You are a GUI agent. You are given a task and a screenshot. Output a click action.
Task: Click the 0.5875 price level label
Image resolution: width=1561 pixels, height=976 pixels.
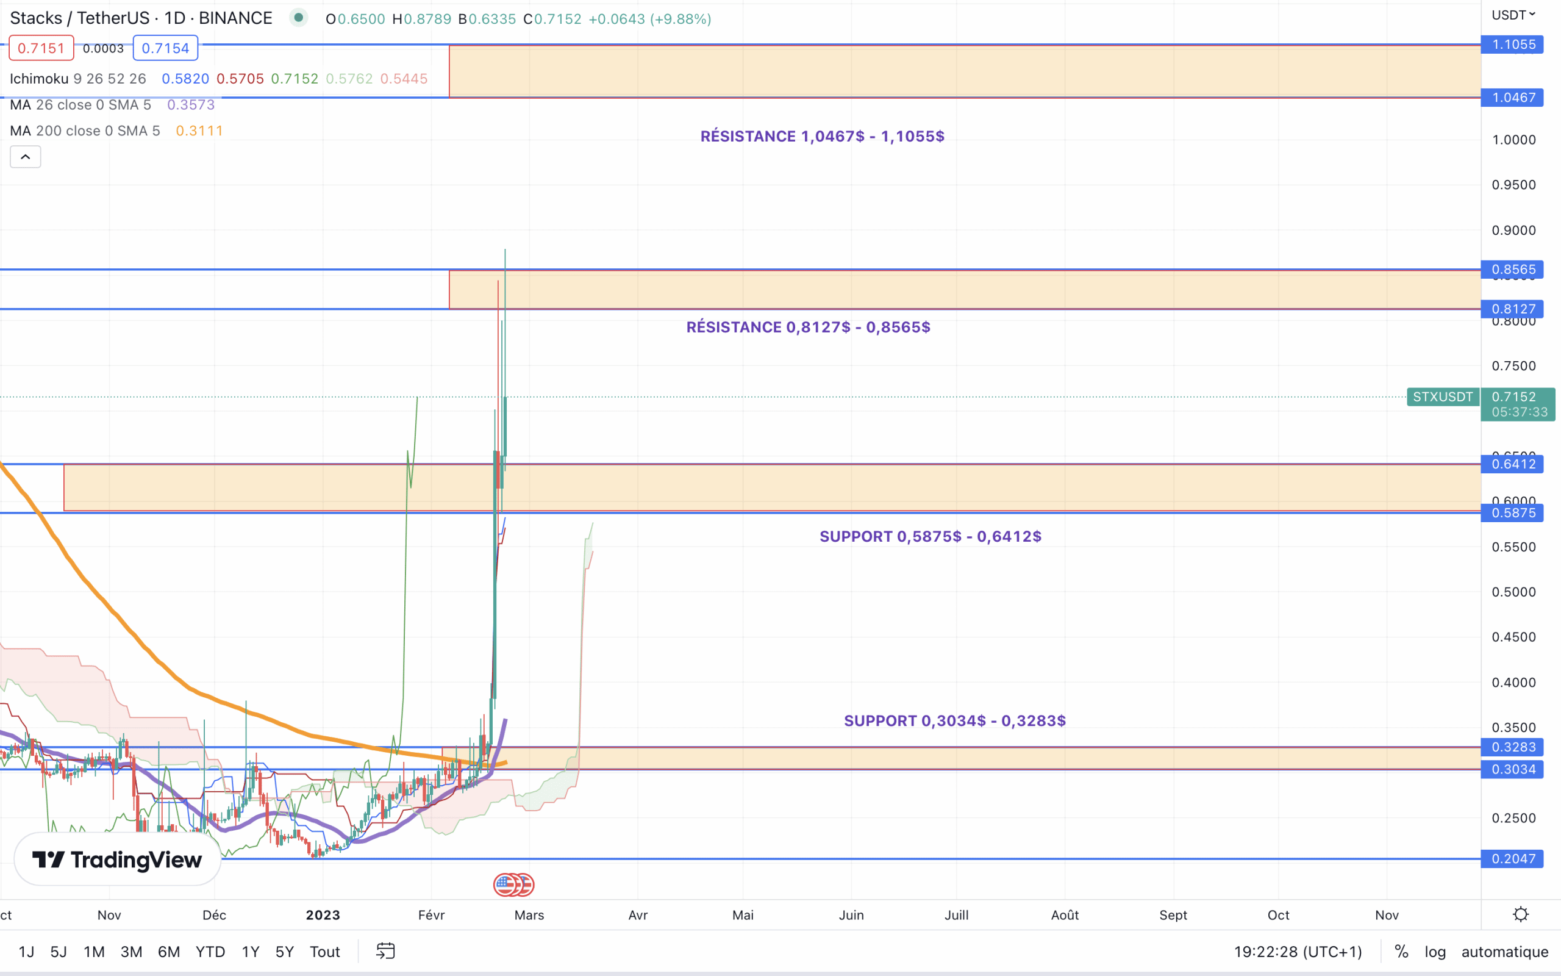point(1513,512)
